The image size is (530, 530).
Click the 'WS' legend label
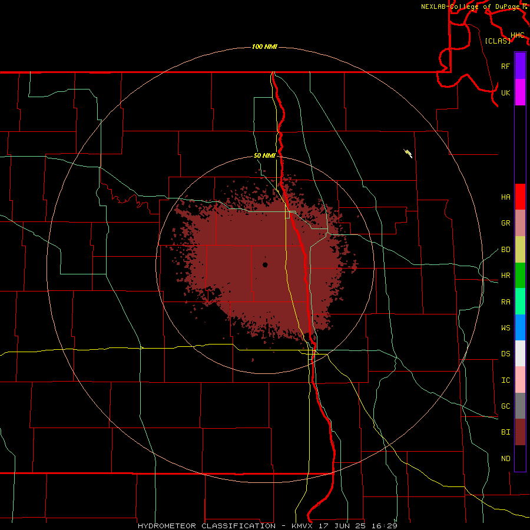pyautogui.click(x=505, y=328)
